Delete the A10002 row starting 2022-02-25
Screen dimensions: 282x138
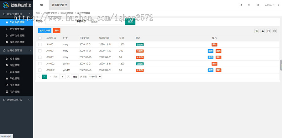click(x=218, y=70)
